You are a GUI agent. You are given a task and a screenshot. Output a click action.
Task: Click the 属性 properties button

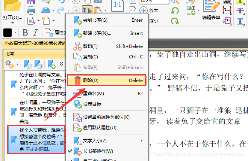point(55,33)
